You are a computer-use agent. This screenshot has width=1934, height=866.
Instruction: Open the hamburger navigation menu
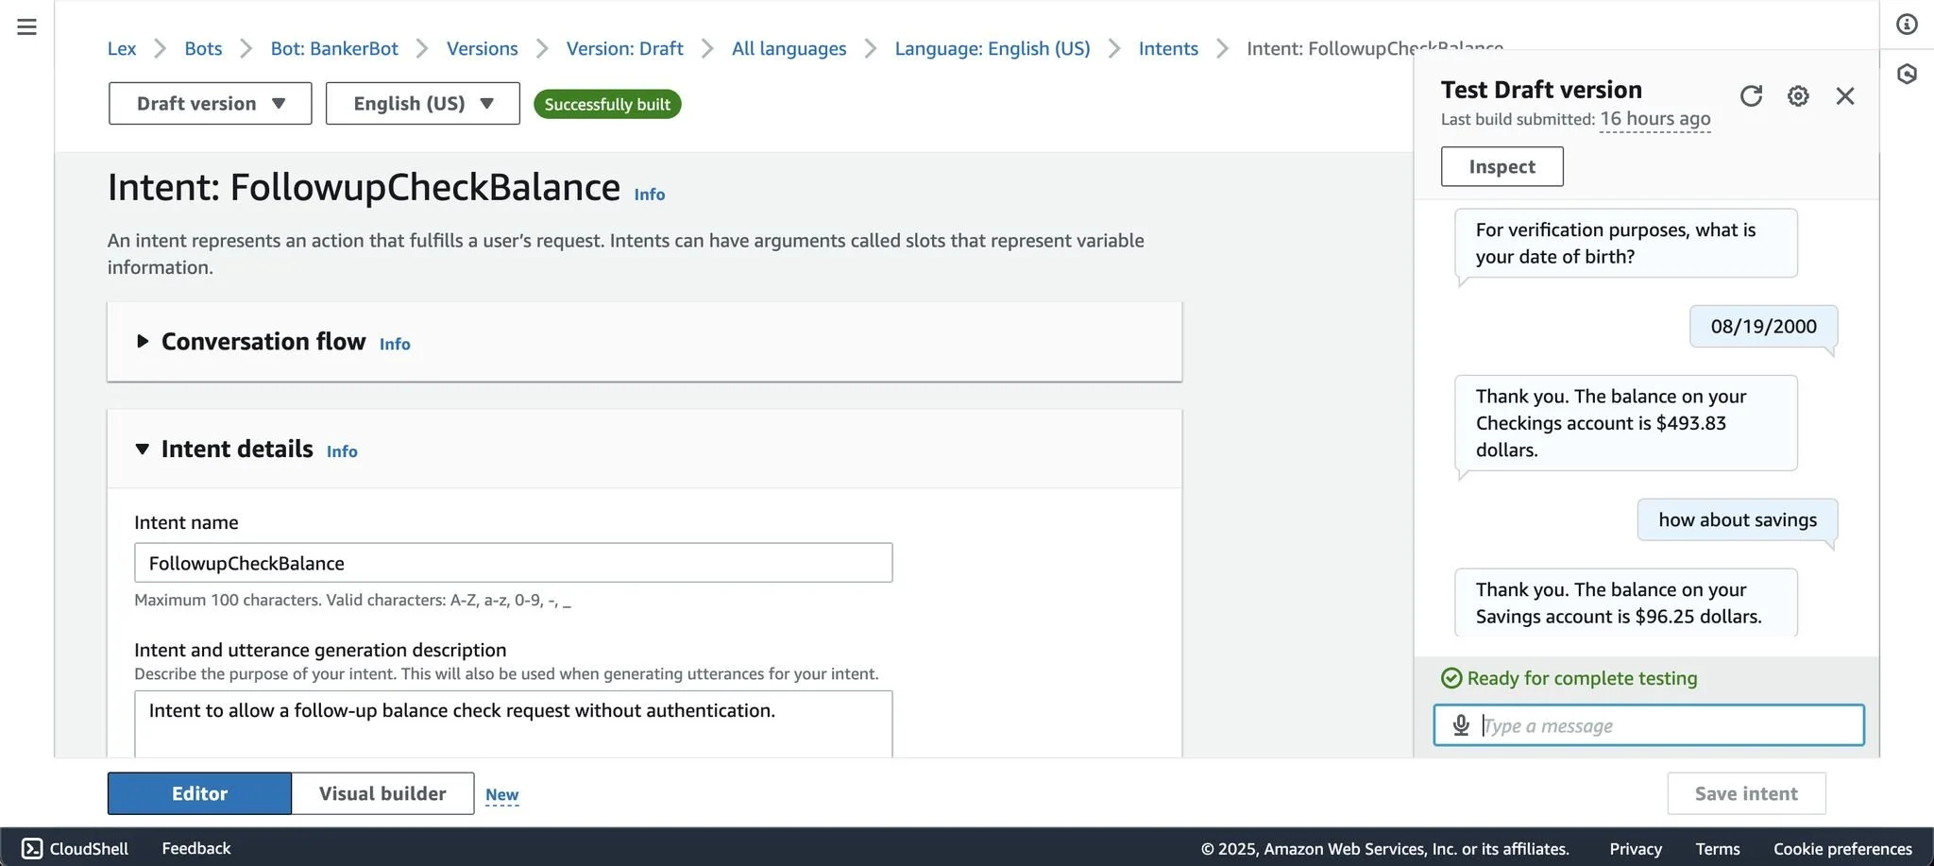coord(27,26)
